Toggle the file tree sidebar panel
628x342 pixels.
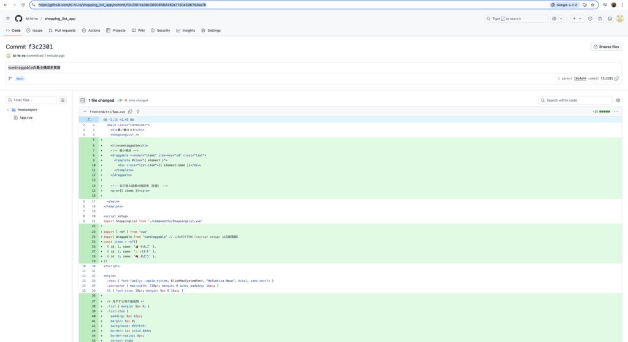pyautogui.click(x=83, y=100)
